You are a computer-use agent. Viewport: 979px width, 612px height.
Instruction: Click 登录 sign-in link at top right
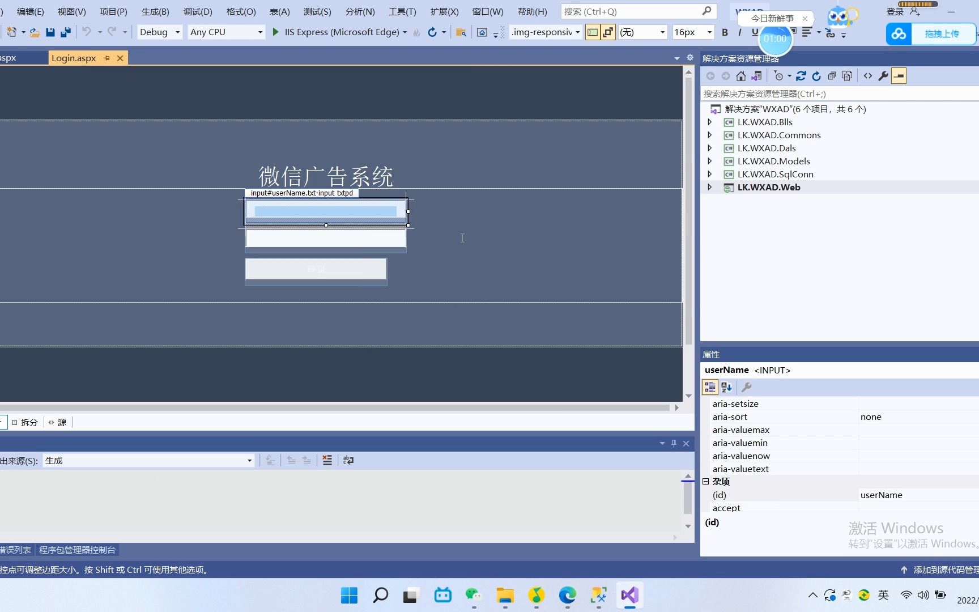coord(895,11)
